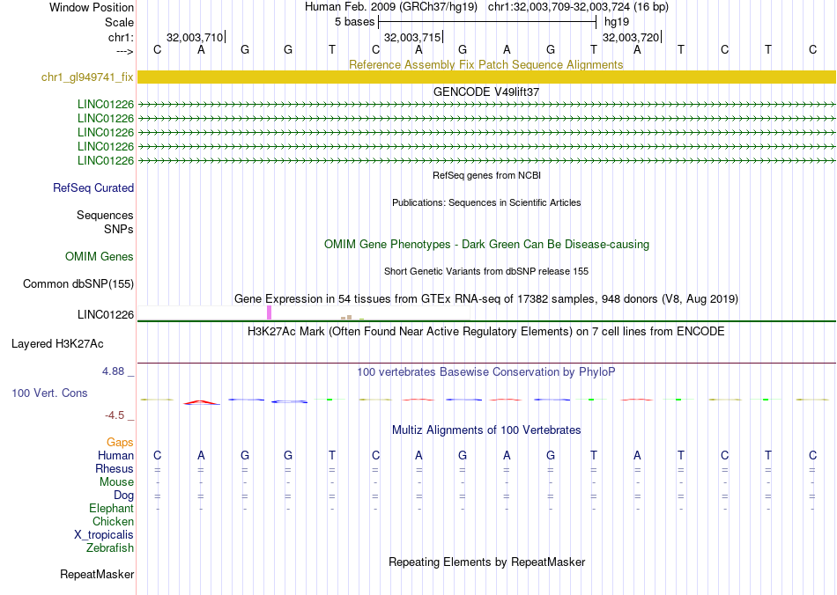Click the 4.88 PhyloP upper scale value
This screenshot has width=837, height=595.
[113, 371]
